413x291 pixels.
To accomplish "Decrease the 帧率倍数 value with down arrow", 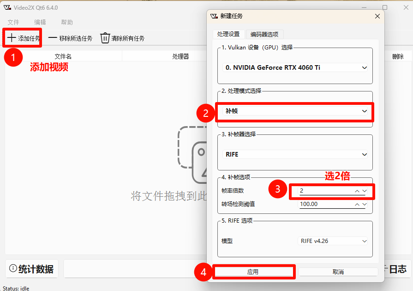I will point(365,191).
